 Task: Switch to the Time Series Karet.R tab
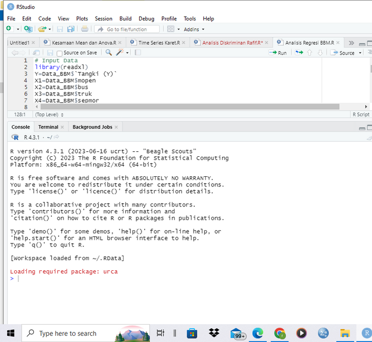158,42
